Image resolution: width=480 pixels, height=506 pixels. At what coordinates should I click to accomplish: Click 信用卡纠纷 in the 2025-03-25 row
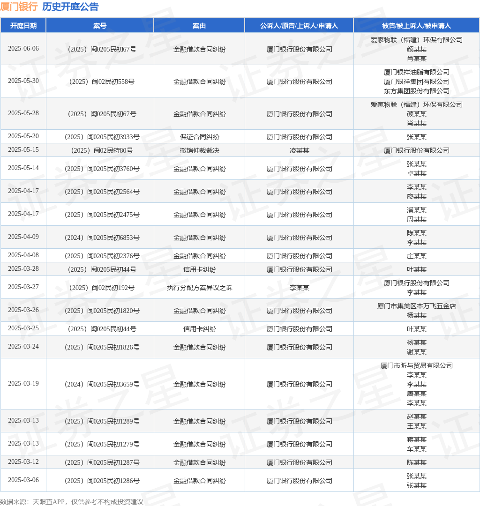click(200, 329)
